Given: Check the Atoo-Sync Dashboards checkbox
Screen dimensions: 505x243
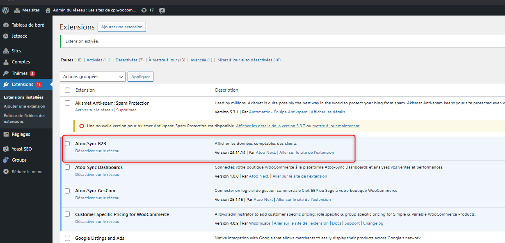Looking at the screenshot, I should (x=68, y=167).
